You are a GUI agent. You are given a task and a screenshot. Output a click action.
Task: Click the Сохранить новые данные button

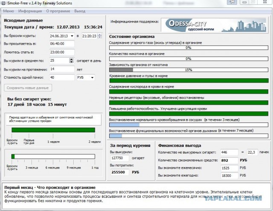point(28,88)
